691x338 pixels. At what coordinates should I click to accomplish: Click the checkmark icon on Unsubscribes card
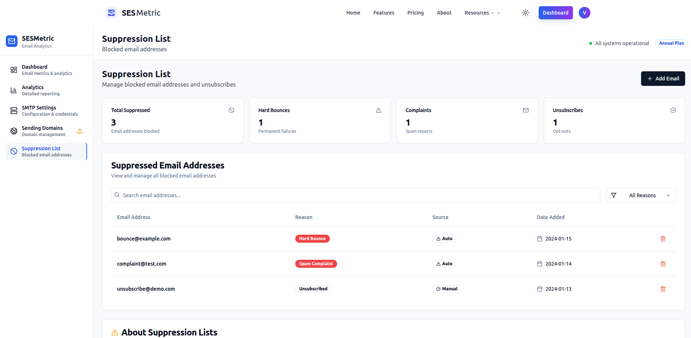coord(673,110)
